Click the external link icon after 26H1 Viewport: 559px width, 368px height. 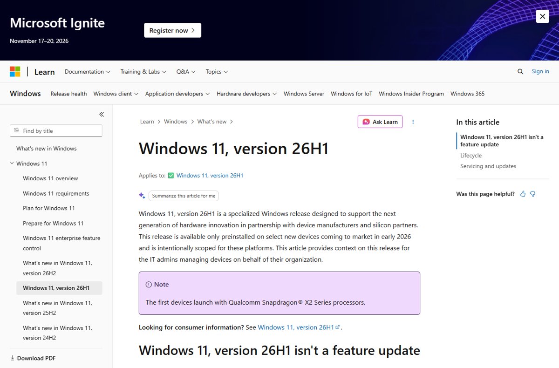coord(338,327)
